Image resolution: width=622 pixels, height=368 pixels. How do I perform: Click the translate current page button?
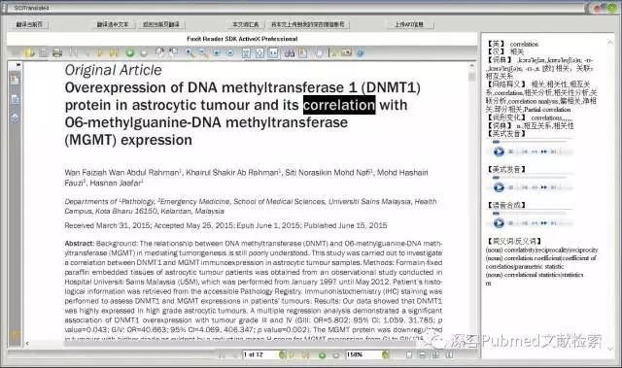click(29, 24)
